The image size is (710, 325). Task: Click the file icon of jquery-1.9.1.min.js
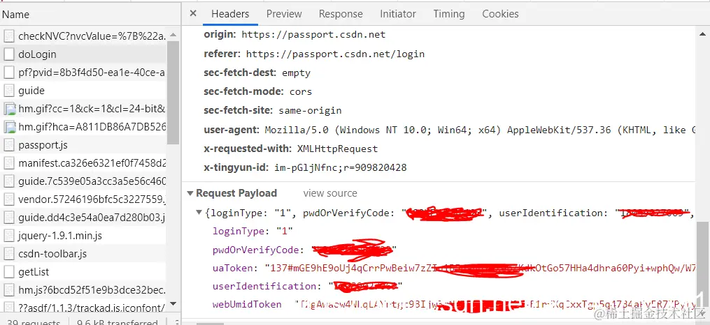[9, 236]
